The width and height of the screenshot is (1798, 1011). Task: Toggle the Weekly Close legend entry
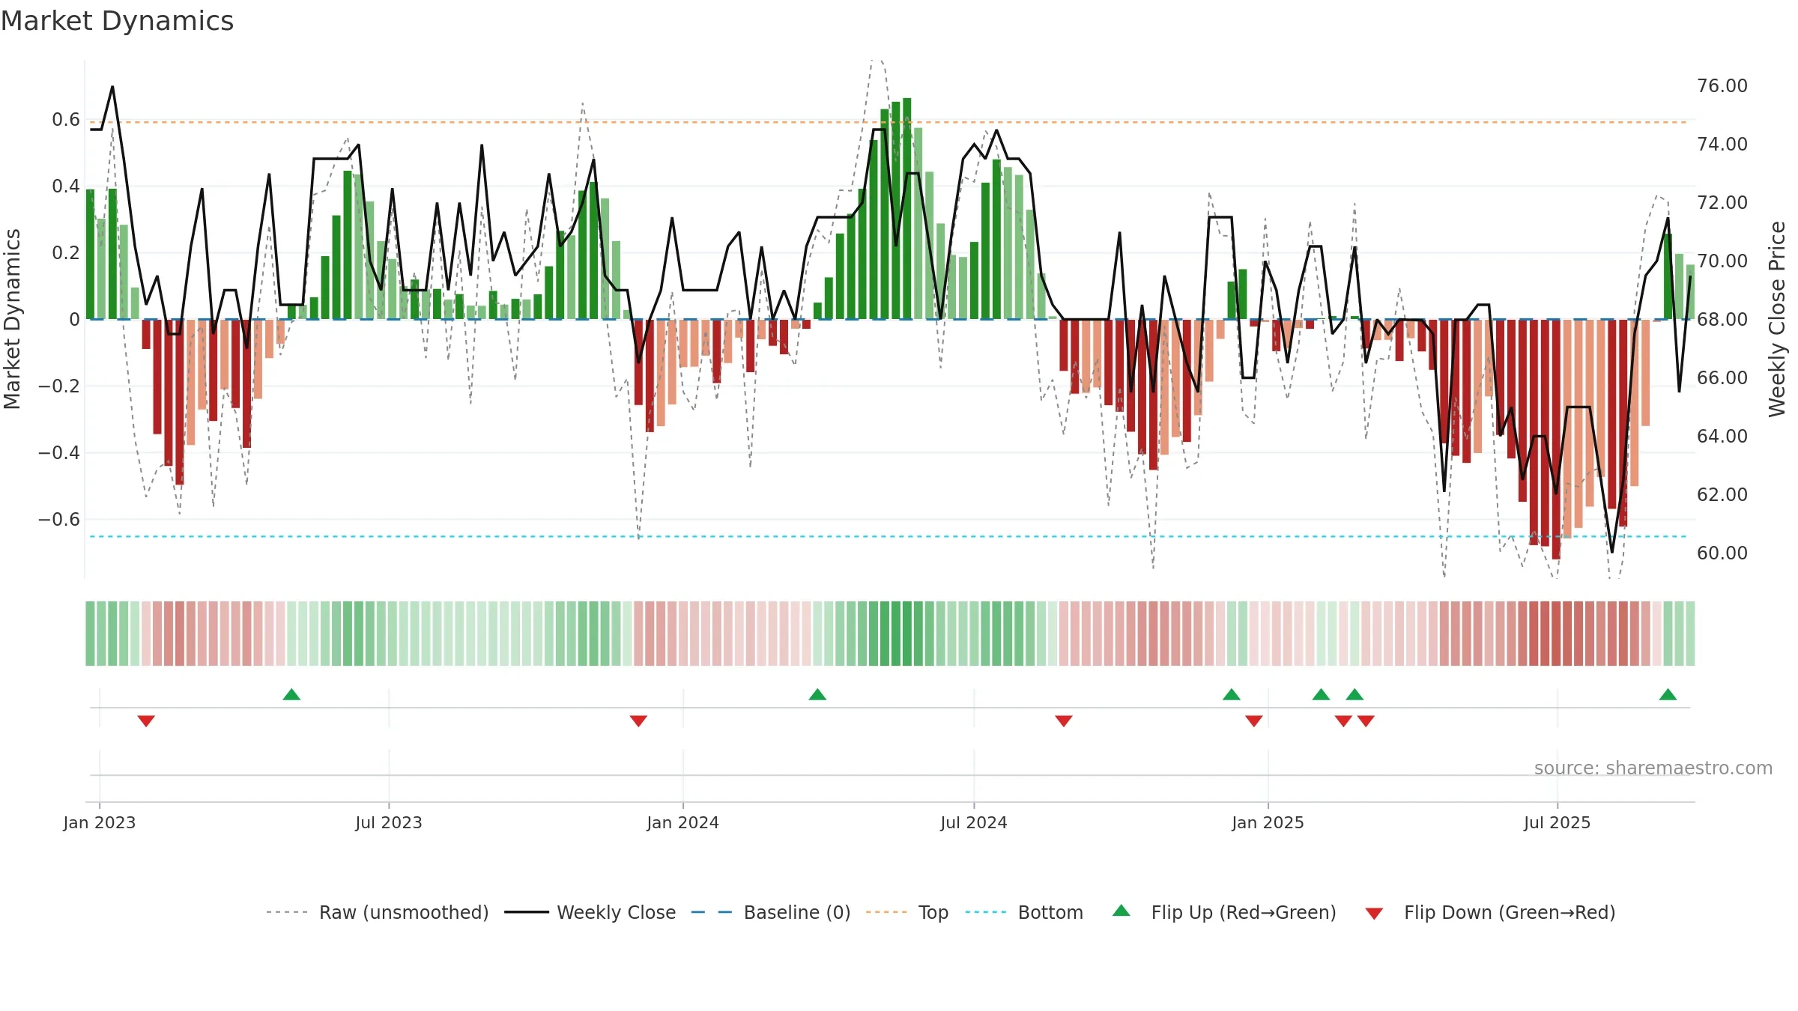pos(590,912)
